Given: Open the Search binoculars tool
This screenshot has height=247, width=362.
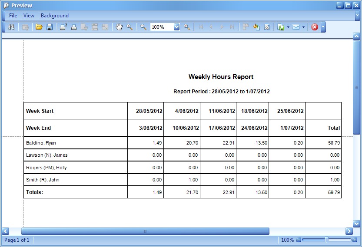Looking at the screenshot, I should click(x=11, y=27).
